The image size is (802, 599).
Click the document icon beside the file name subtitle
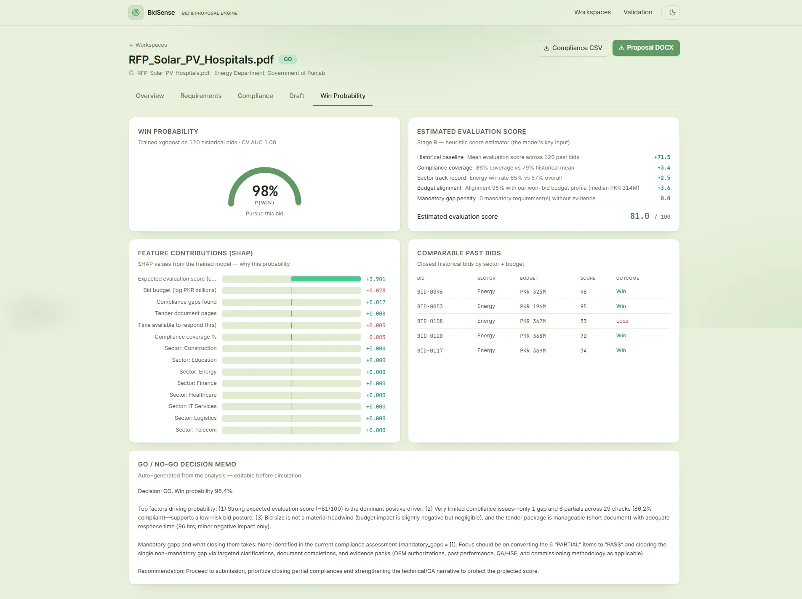click(x=131, y=73)
